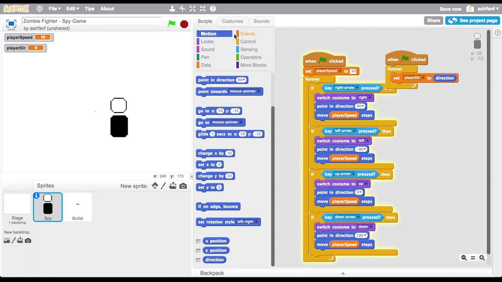Click the duplicate stamp tool icon
The height and width of the screenshot is (282, 502).
point(172,9)
